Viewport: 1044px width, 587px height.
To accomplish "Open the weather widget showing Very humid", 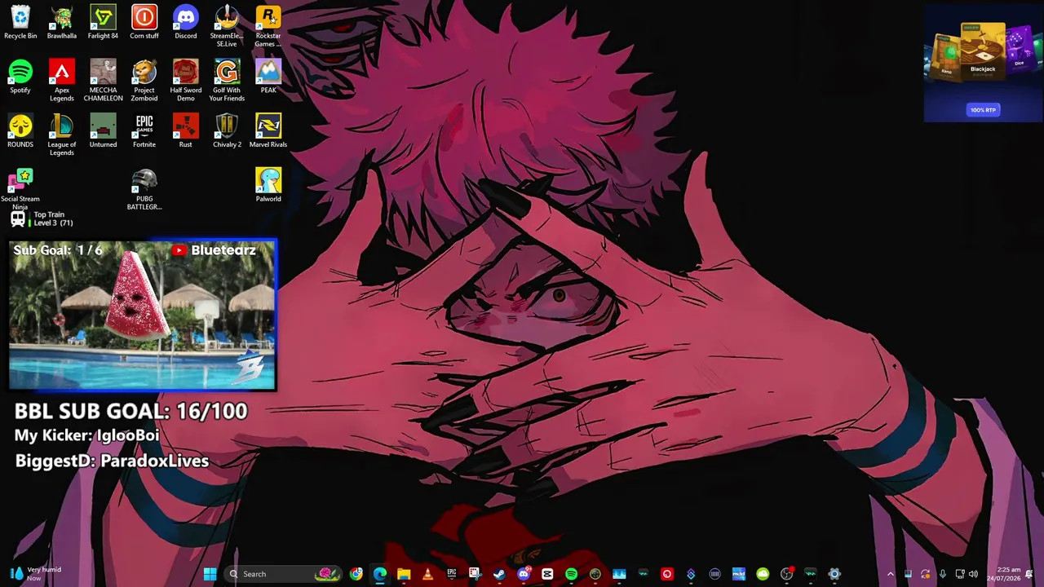I will click(x=35, y=574).
